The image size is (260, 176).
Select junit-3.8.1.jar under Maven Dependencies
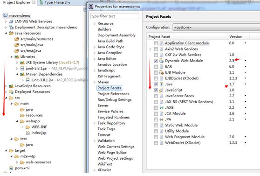click(x=42, y=80)
